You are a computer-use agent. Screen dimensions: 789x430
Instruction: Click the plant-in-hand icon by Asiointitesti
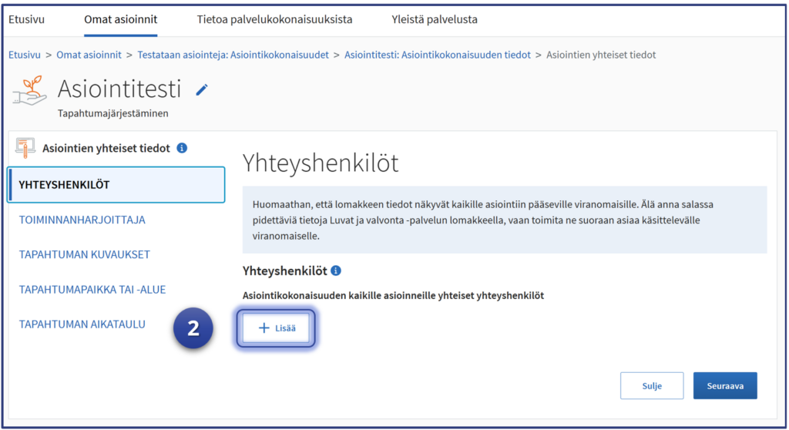(29, 92)
